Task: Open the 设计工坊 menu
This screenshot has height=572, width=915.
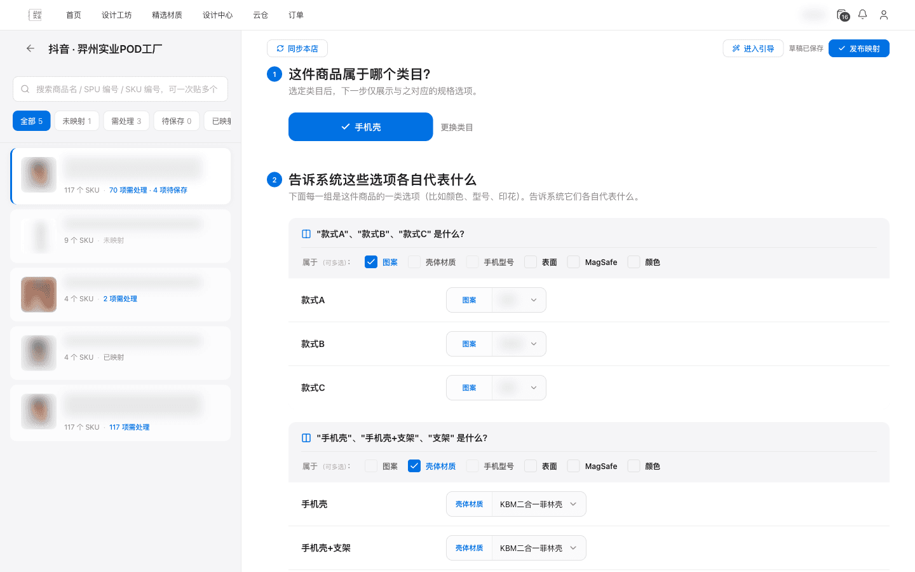Action: point(117,15)
